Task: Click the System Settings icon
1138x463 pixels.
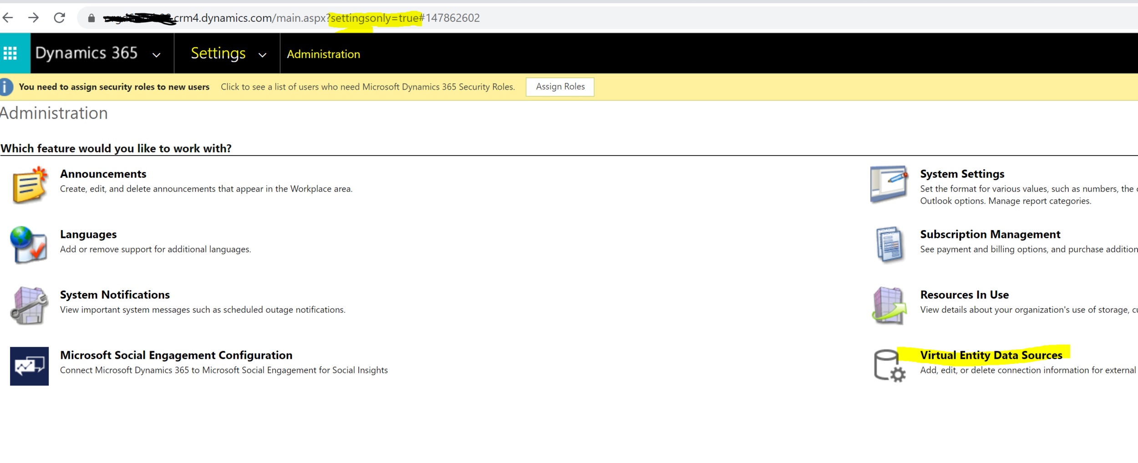Action: 889,184
